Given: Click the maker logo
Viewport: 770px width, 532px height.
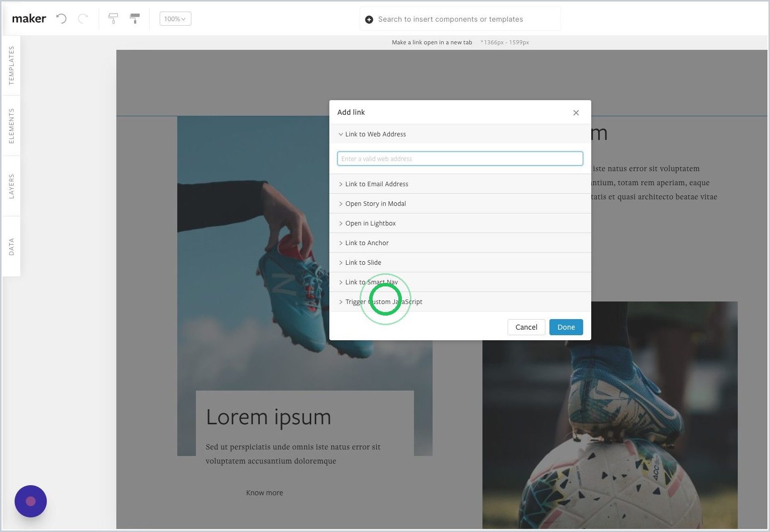Looking at the screenshot, I should pos(29,19).
